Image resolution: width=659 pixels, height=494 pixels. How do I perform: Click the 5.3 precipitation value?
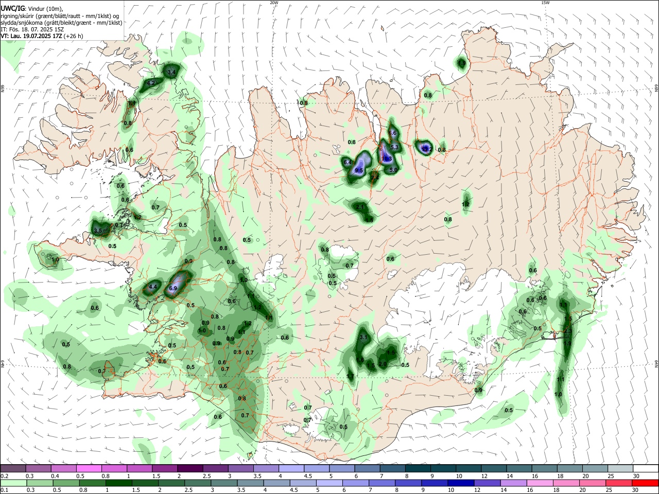[x=395, y=147]
